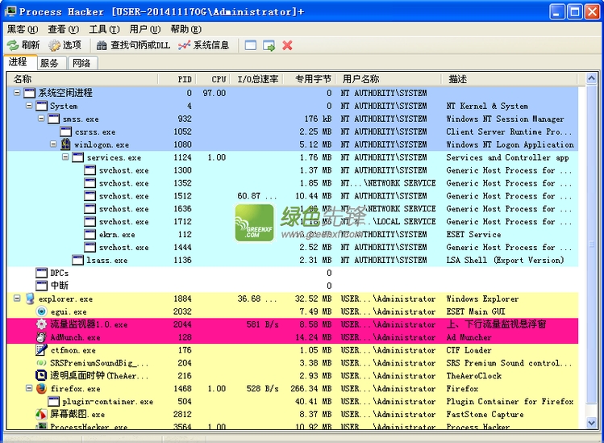This screenshot has height=443, width=604.
Task: Sort by the 描述 column header
Action: 509,79
